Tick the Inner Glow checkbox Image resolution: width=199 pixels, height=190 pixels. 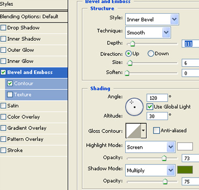3,61
